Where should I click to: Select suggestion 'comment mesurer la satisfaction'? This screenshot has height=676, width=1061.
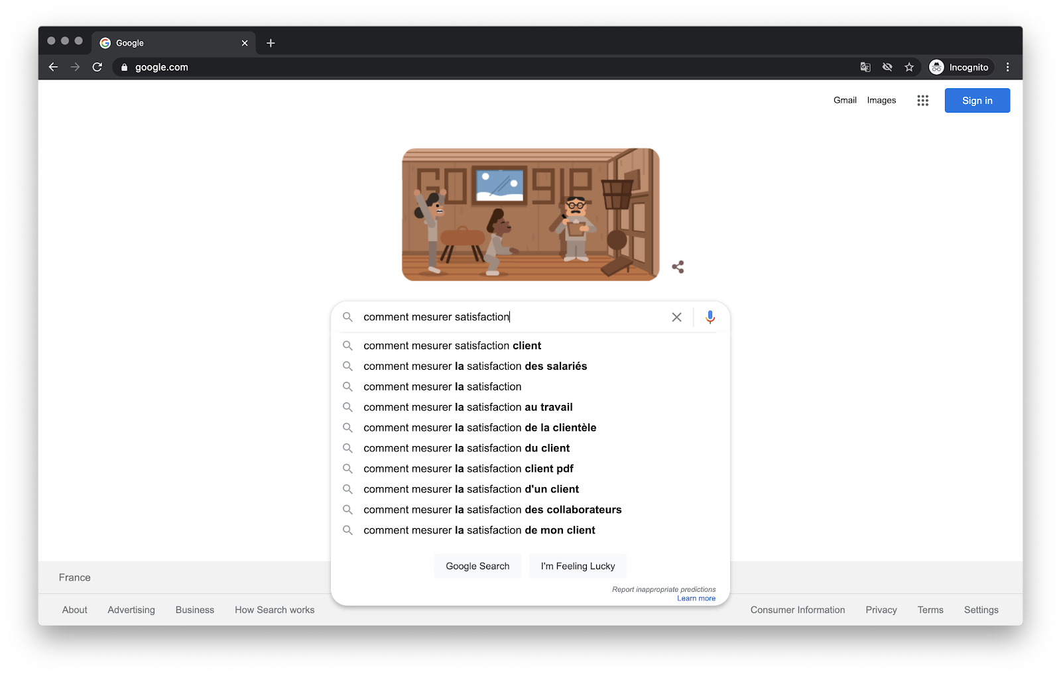click(x=530, y=387)
